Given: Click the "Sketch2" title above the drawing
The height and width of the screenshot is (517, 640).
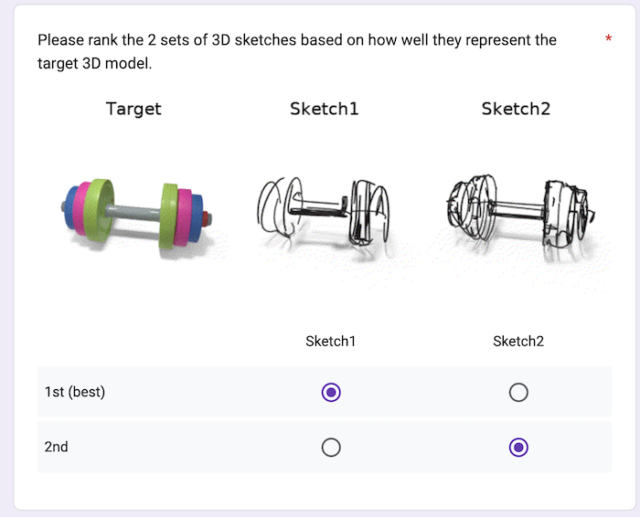Looking at the screenshot, I should 517,109.
